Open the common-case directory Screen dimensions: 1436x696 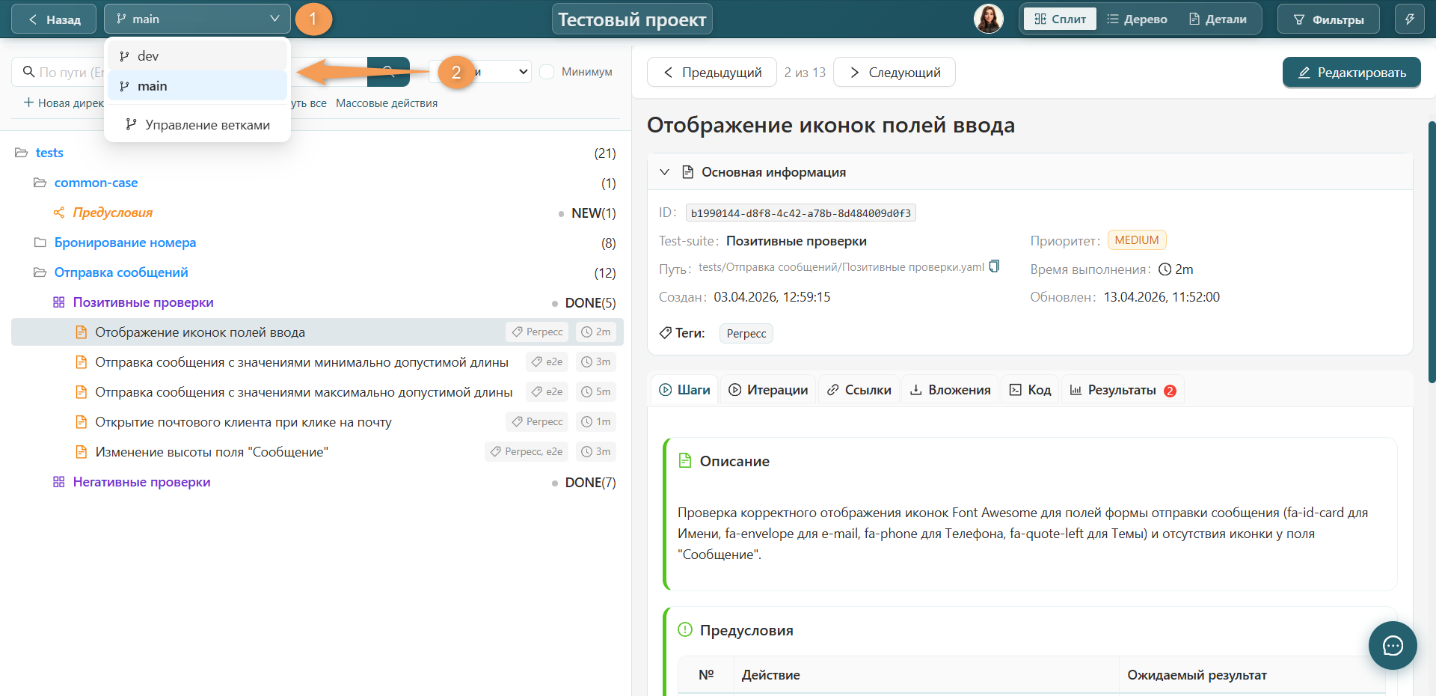[x=96, y=183]
